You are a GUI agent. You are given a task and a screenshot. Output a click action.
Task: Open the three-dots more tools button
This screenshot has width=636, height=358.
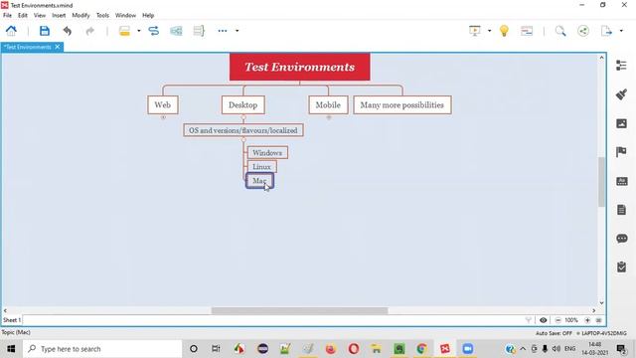pos(223,31)
